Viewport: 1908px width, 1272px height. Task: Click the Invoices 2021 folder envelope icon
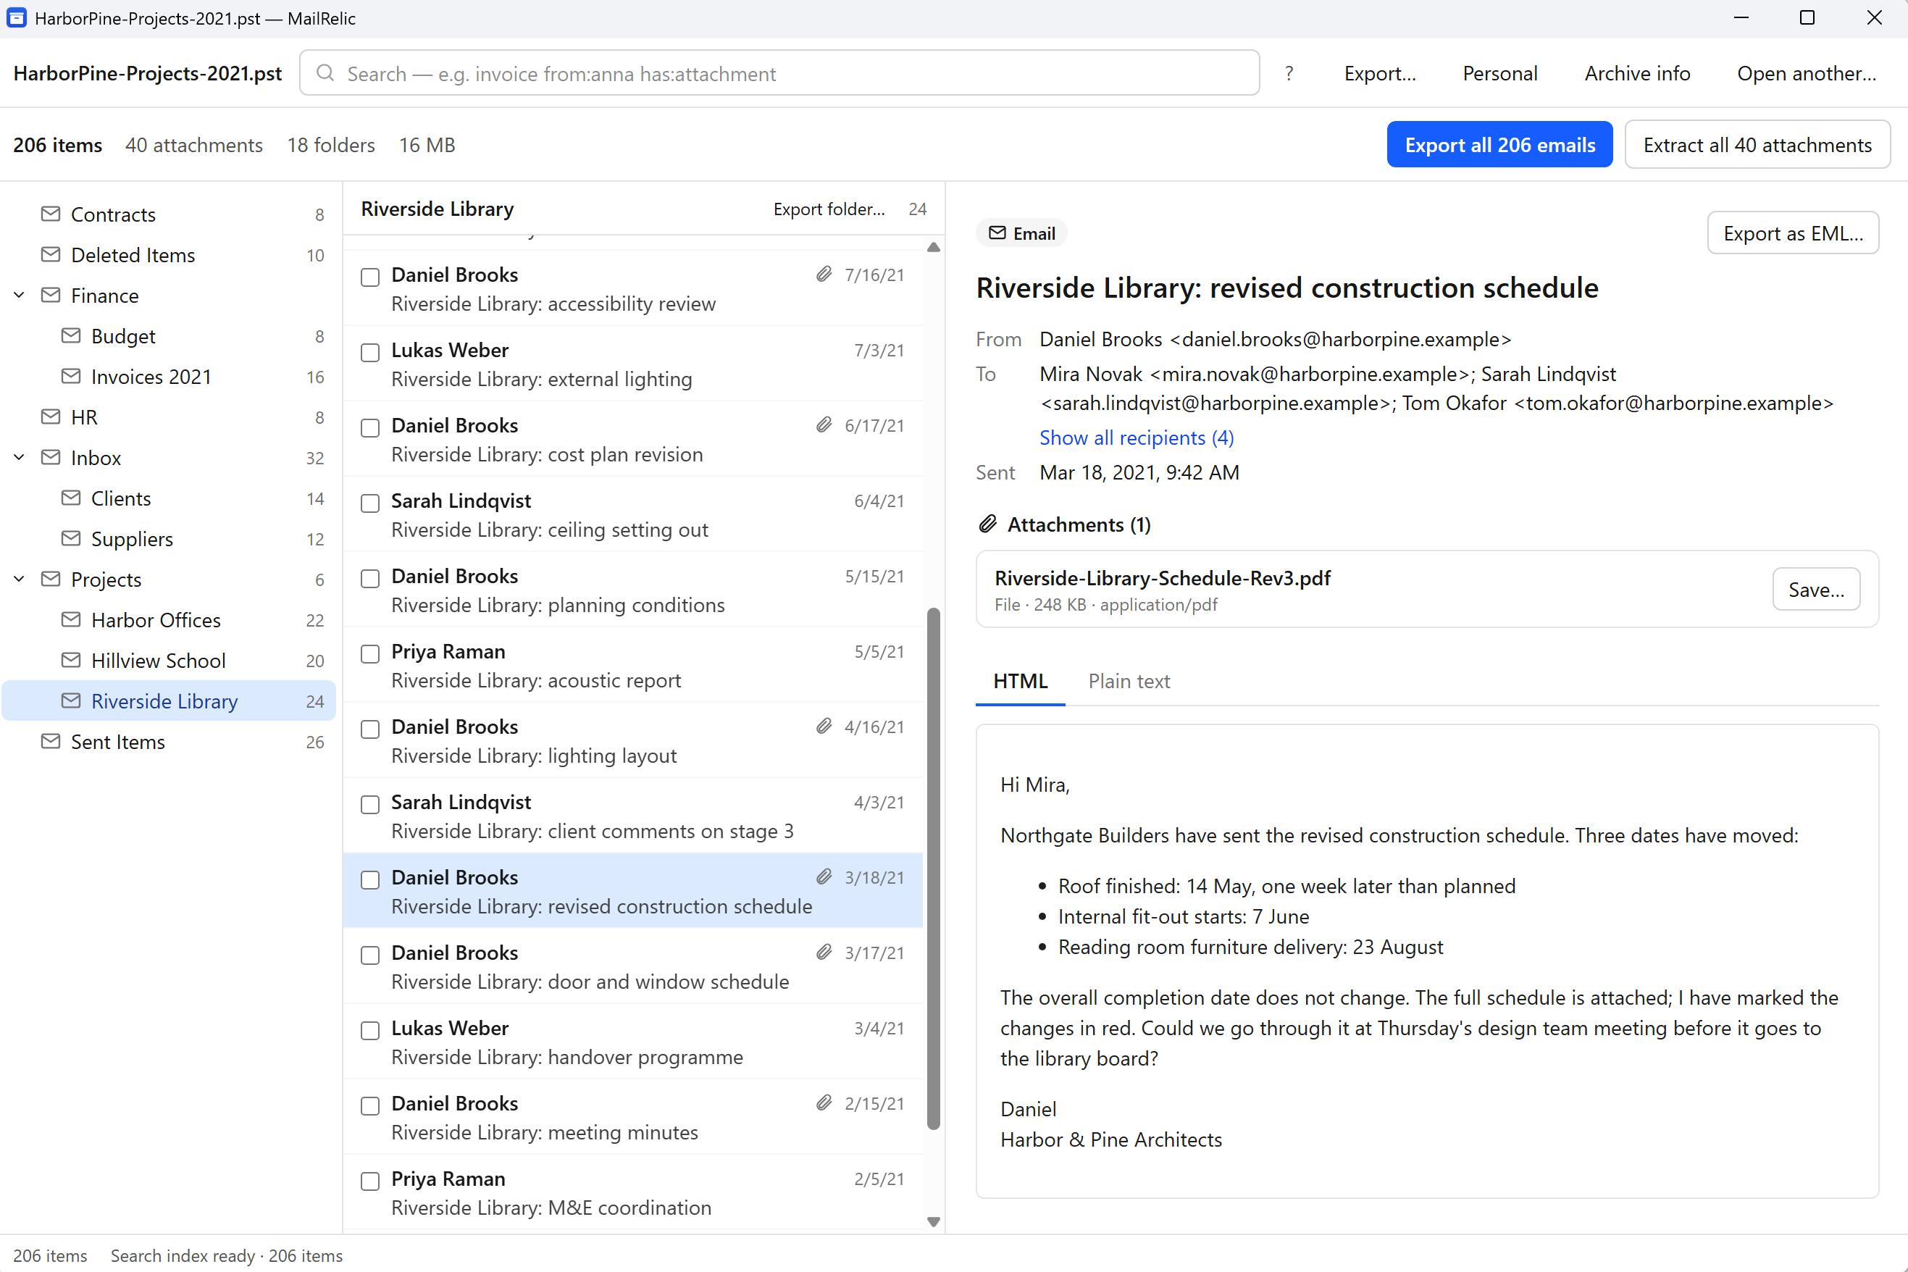point(70,376)
